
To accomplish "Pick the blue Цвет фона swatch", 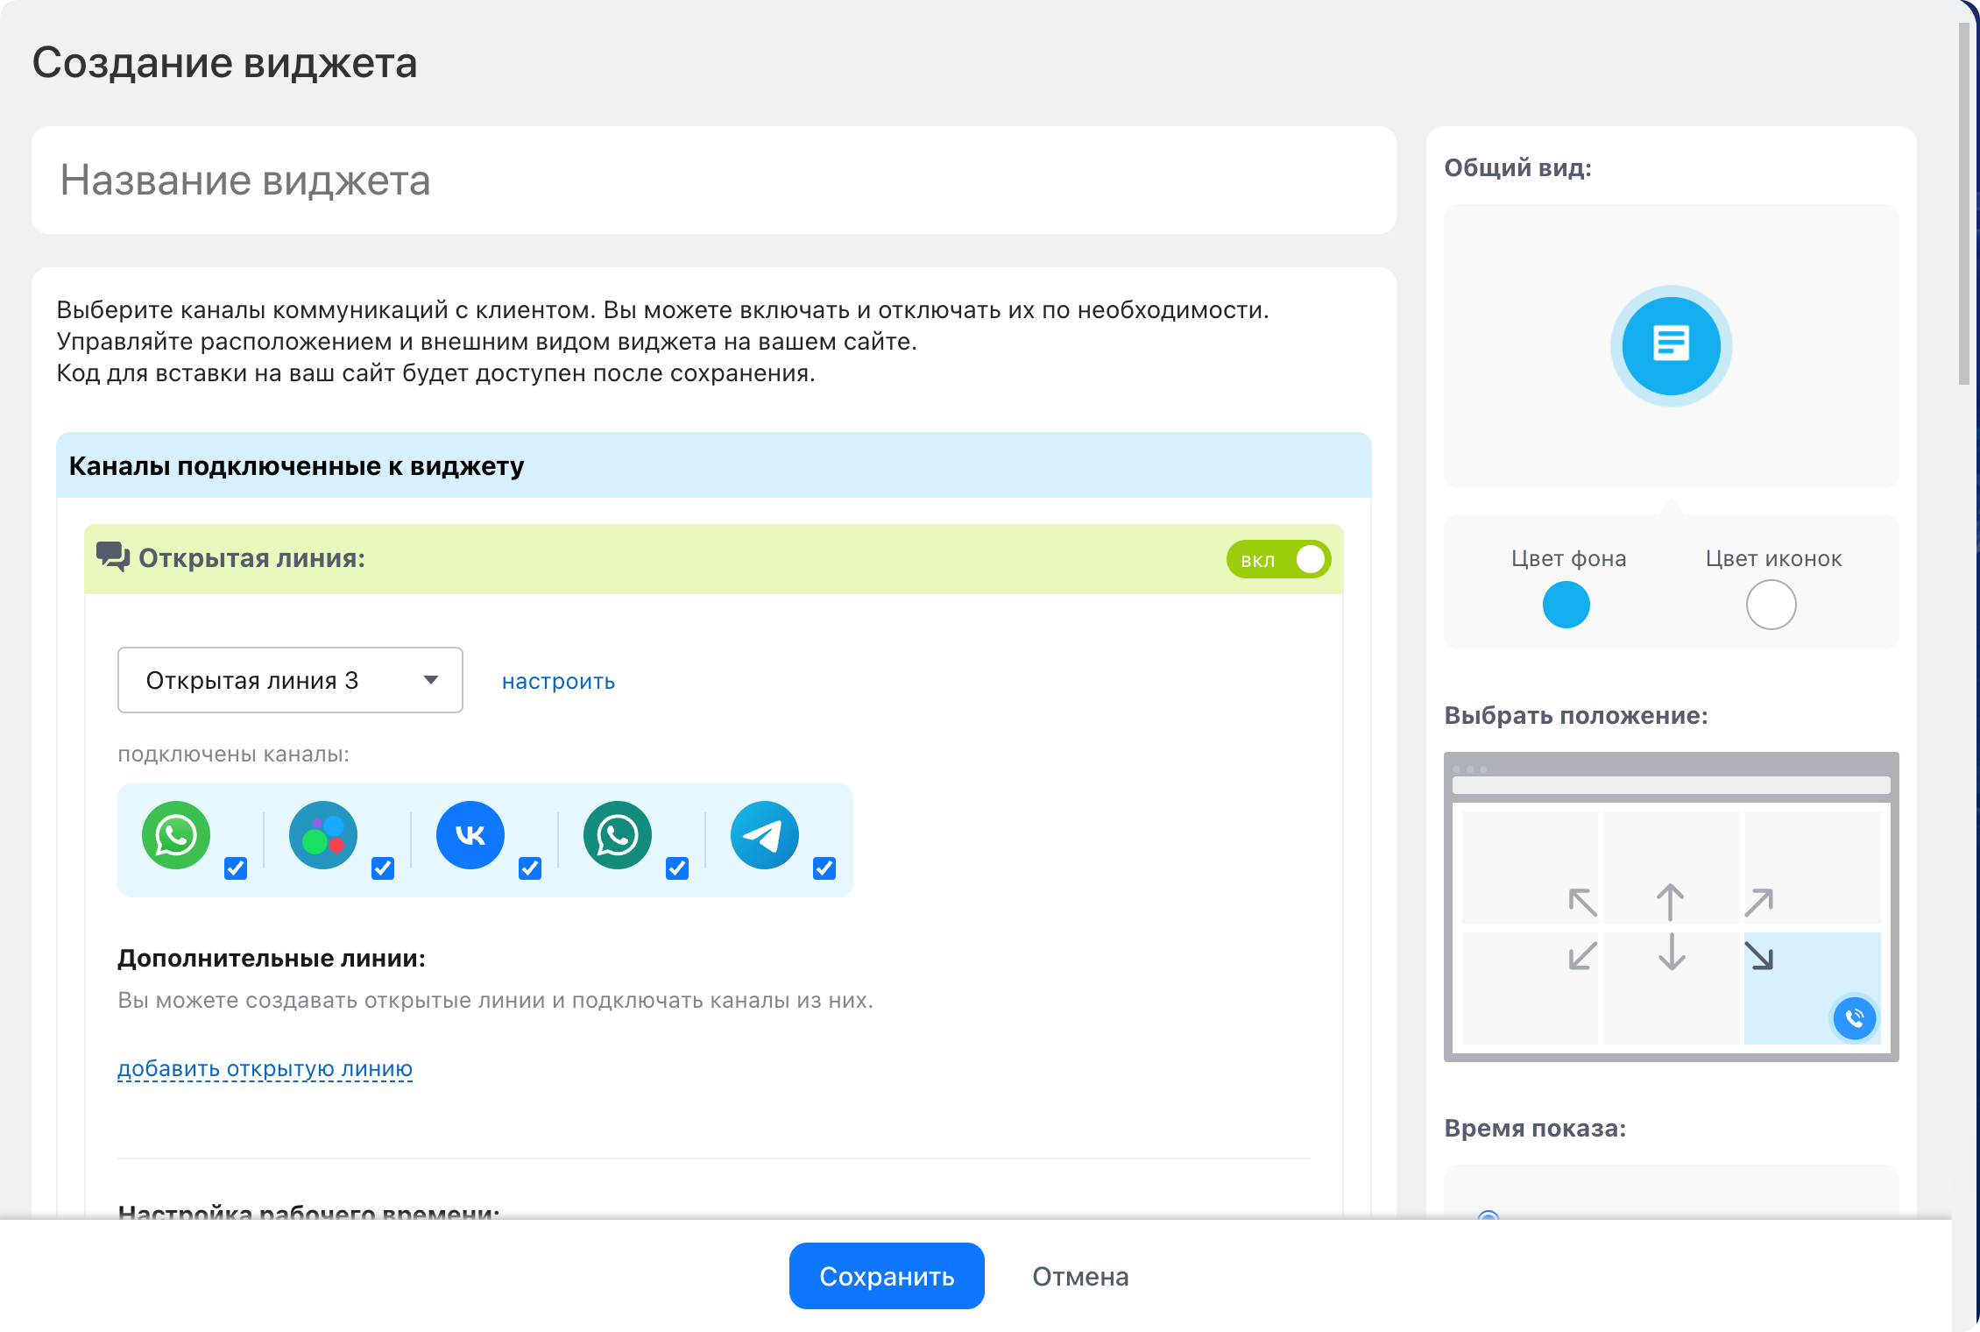I will point(1566,606).
